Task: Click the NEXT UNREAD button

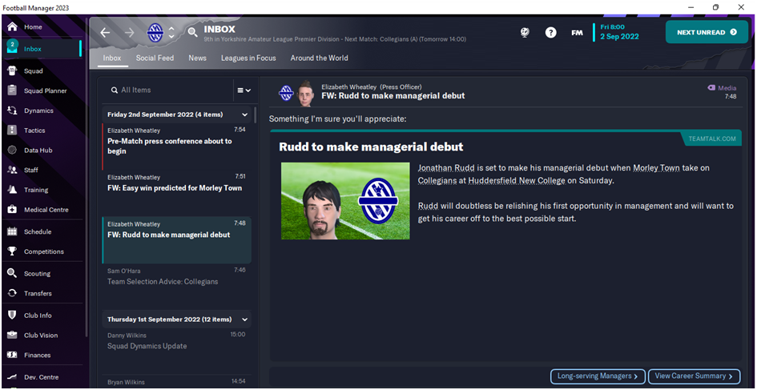Action: click(x=707, y=32)
